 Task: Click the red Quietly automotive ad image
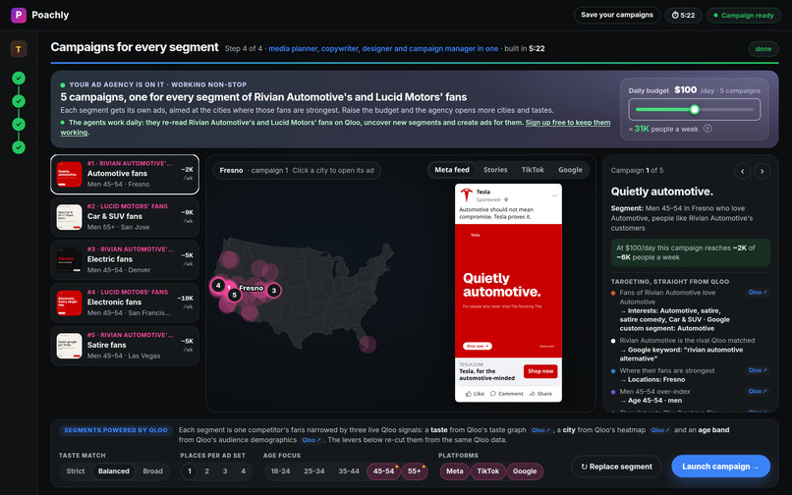(x=508, y=291)
